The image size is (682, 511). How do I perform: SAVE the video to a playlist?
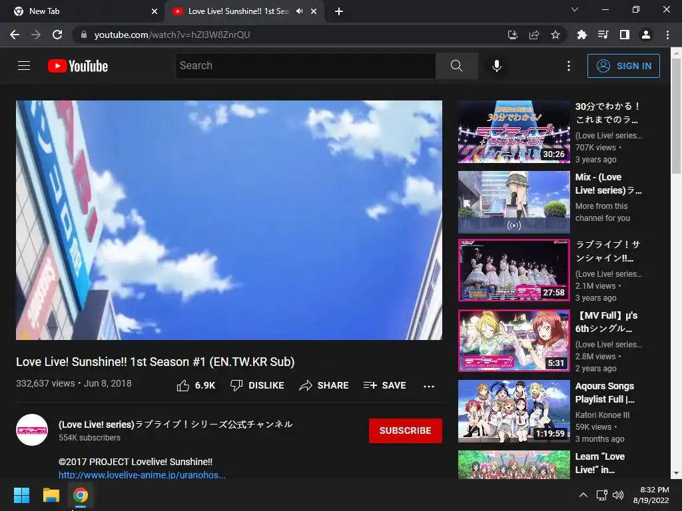(x=384, y=385)
